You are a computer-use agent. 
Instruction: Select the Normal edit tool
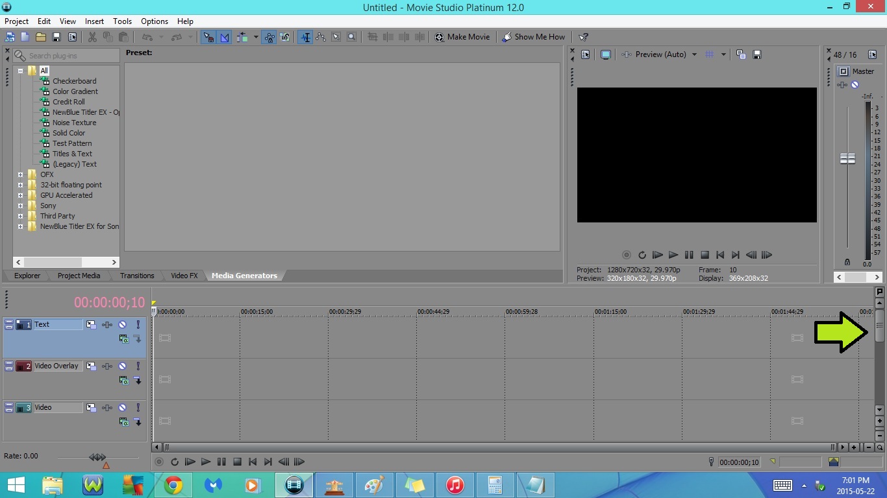tap(305, 37)
